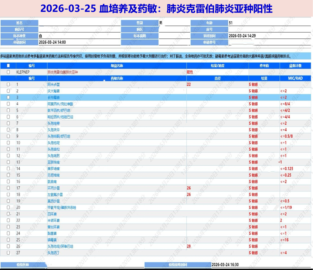This screenshot has width=313, height=270.
Task: Click drug name 左氧氟沙星
Action: 55,195
